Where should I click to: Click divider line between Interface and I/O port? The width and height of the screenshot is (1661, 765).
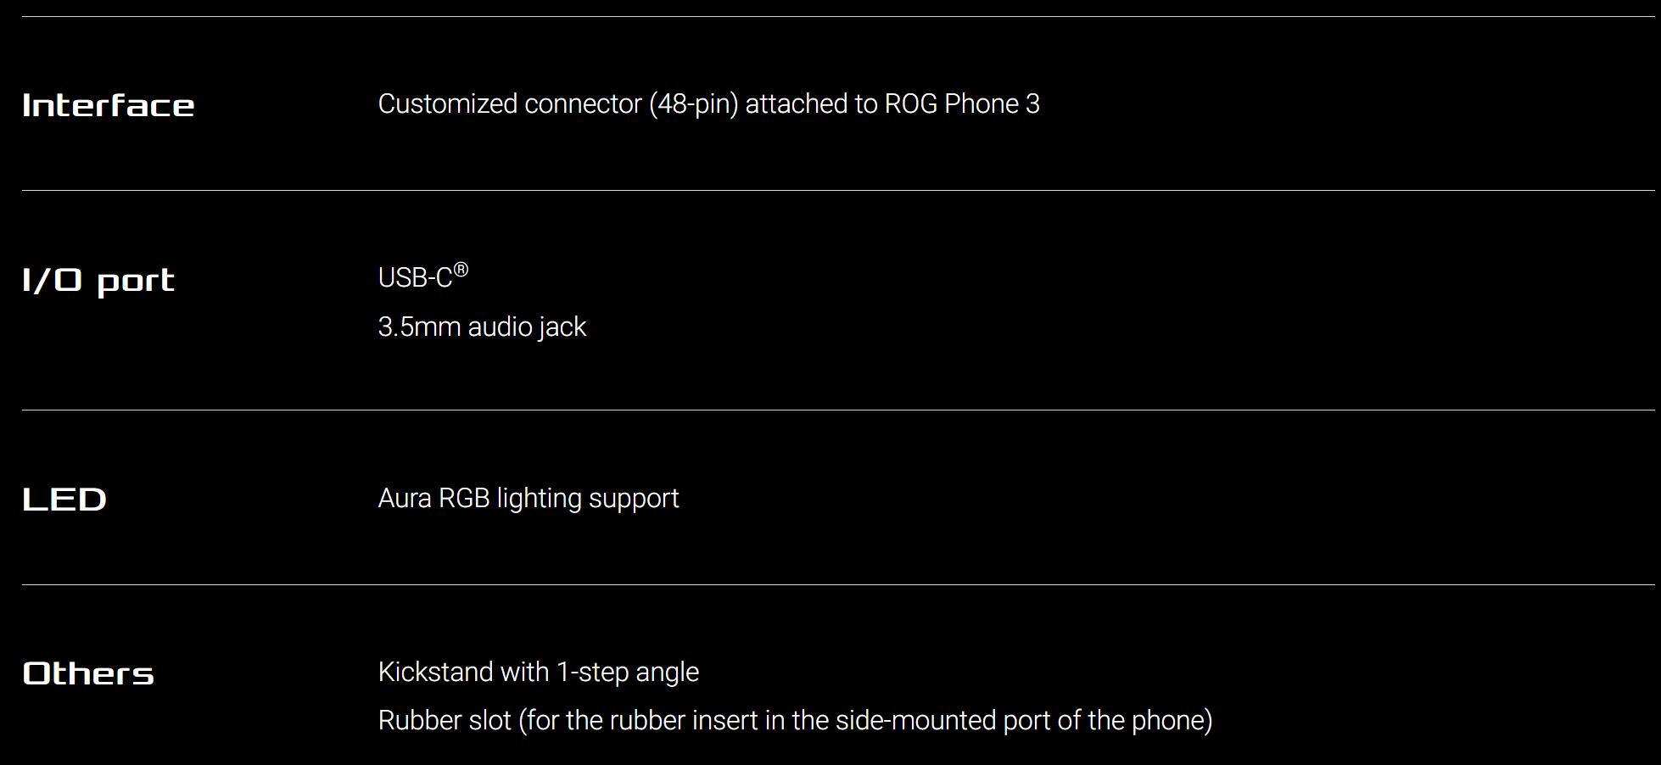point(838,190)
